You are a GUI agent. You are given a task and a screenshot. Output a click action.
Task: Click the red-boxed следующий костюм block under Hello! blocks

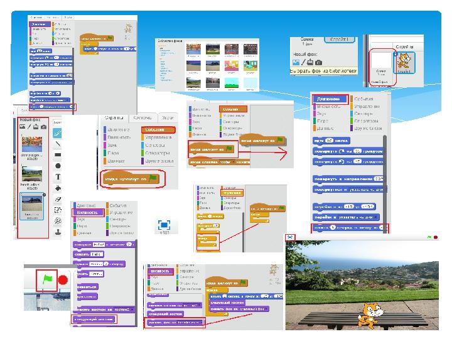(94, 319)
